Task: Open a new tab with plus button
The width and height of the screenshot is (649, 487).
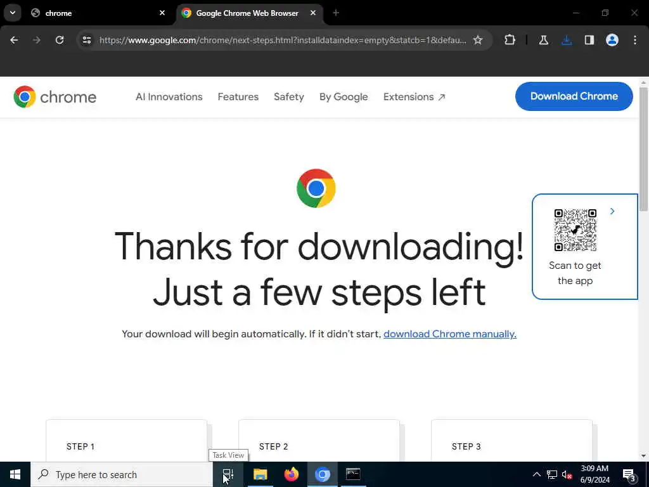Action: click(336, 13)
